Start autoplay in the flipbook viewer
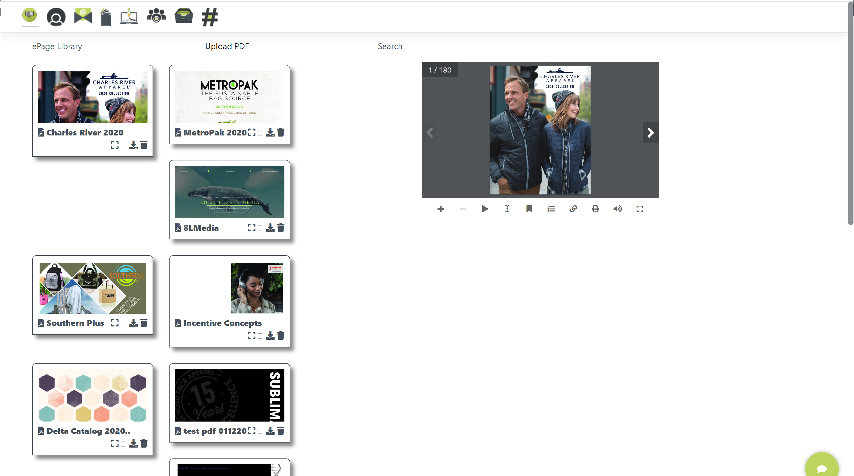This screenshot has height=476, width=854. (x=485, y=209)
